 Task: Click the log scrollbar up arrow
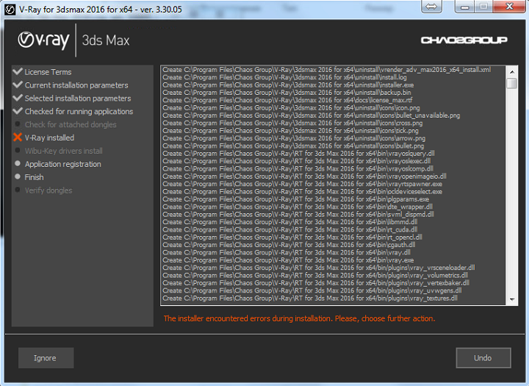tap(512, 72)
